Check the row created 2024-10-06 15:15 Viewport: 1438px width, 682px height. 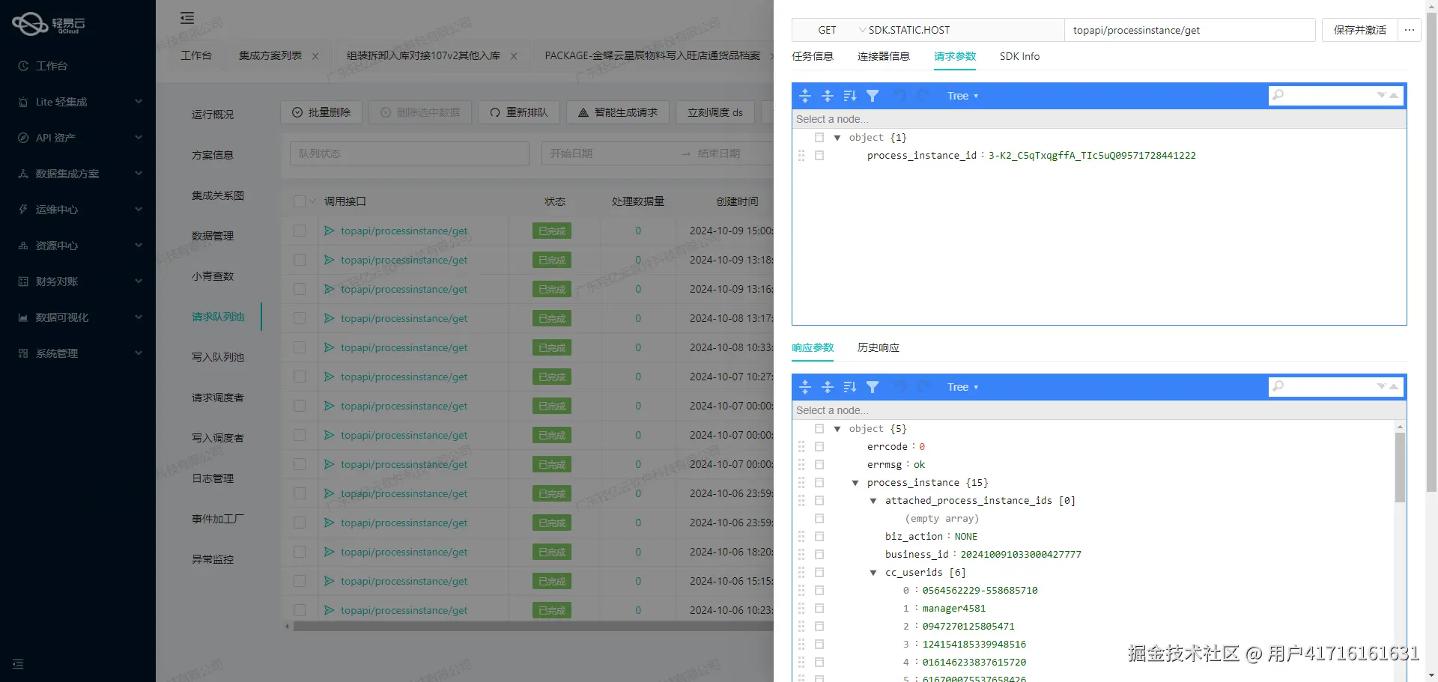(300, 581)
